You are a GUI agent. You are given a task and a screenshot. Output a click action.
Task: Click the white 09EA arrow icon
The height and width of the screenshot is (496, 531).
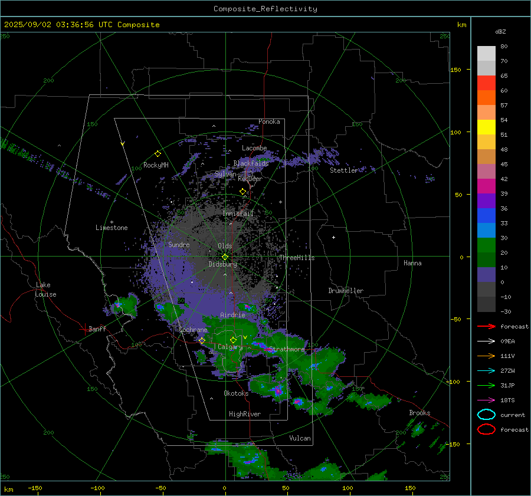click(486, 341)
